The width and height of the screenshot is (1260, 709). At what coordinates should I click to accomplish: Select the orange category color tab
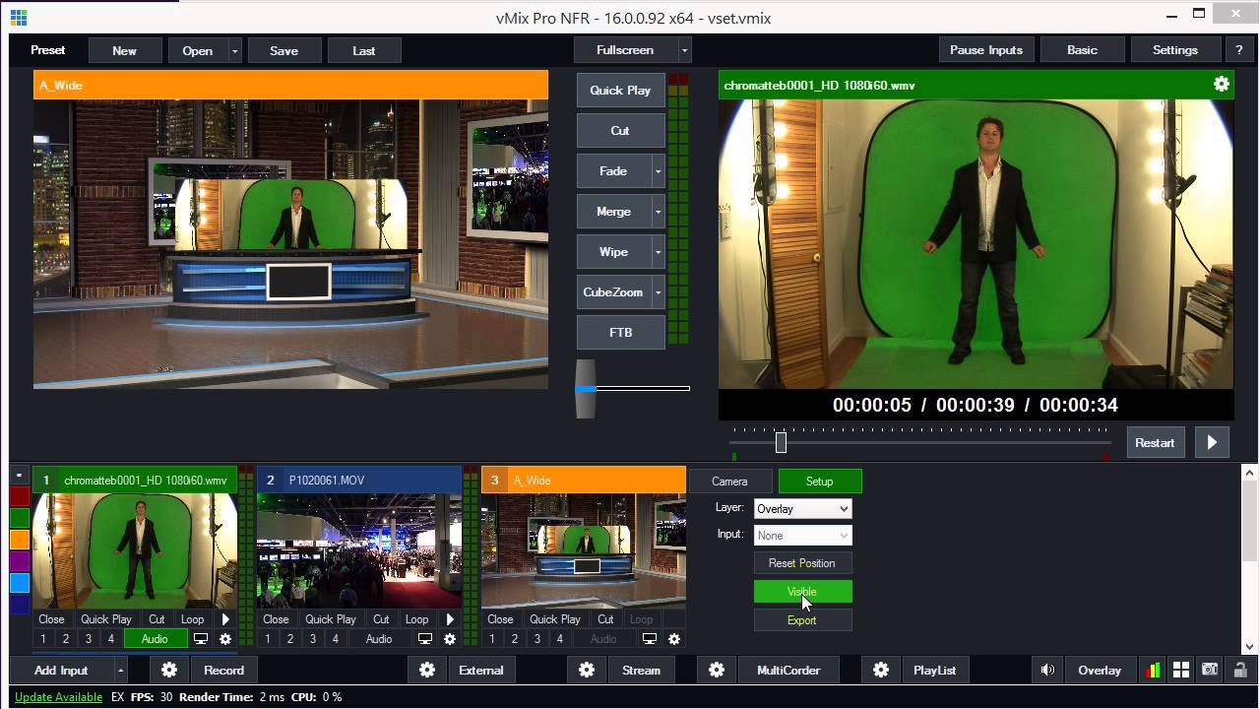pos(20,540)
